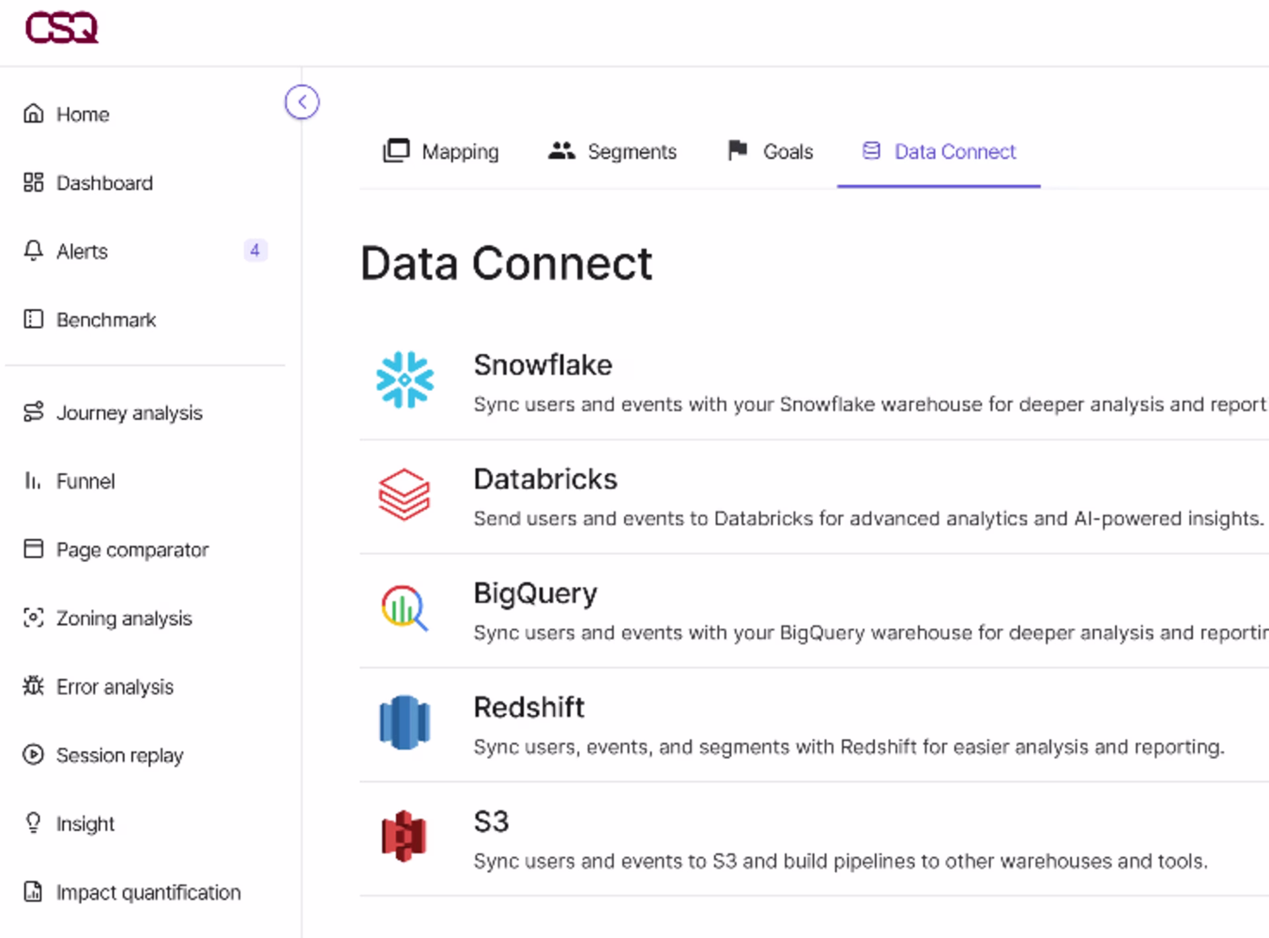Click the Insight lightbulb icon
1269x938 pixels.
click(33, 823)
